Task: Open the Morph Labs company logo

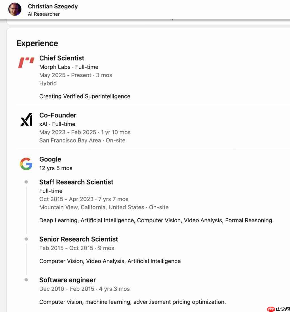Action: point(26,63)
